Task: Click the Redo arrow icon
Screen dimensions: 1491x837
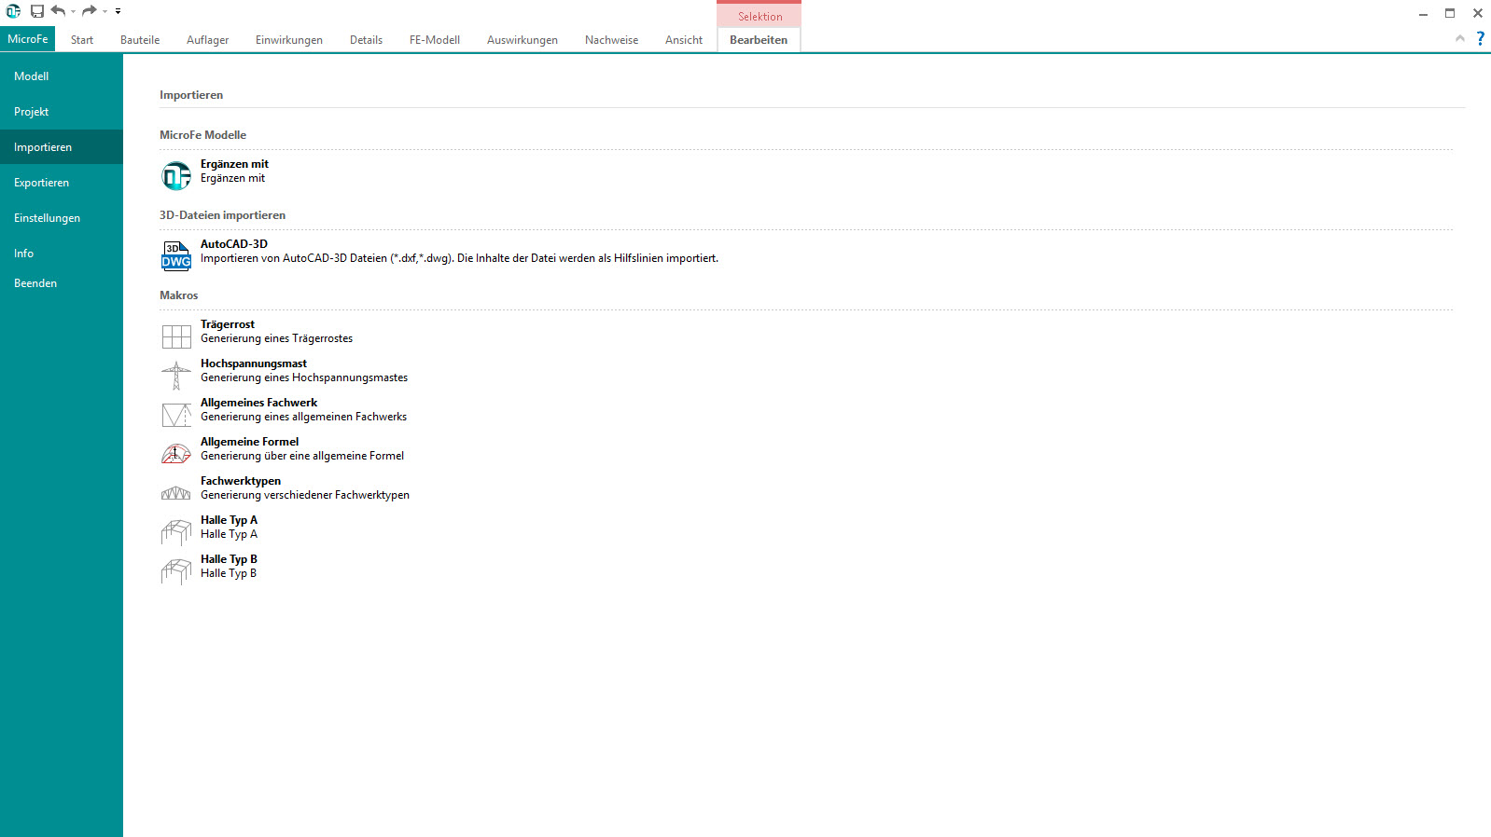Action: pos(90,11)
